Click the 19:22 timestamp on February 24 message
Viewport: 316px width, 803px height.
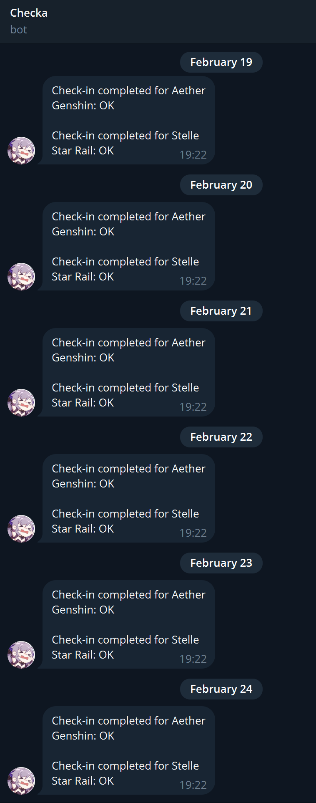pos(193,785)
